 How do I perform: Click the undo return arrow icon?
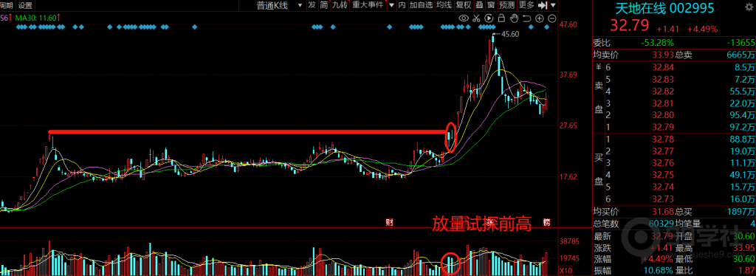tap(526, 18)
